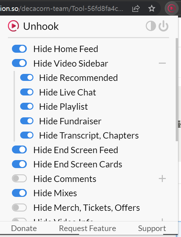Turn off Hide Live Chat switch

pos(27,92)
